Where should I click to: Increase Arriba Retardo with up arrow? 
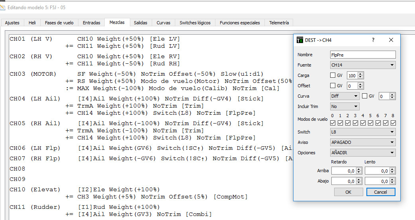[x=359, y=169]
